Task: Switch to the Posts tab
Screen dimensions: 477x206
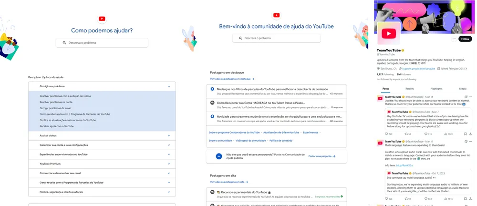Action: (386, 89)
